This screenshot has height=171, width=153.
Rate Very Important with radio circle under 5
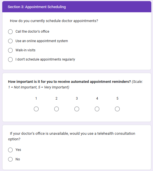pyautogui.click(x=117, y=109)
